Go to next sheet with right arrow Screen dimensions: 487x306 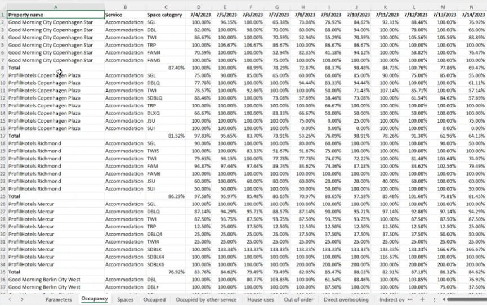22,299
